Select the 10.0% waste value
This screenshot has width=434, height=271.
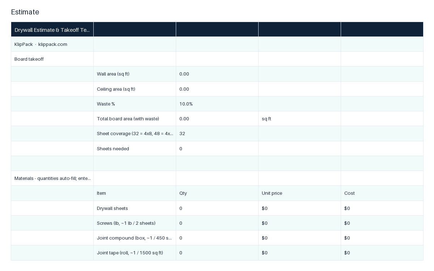(x=217, y=104)
